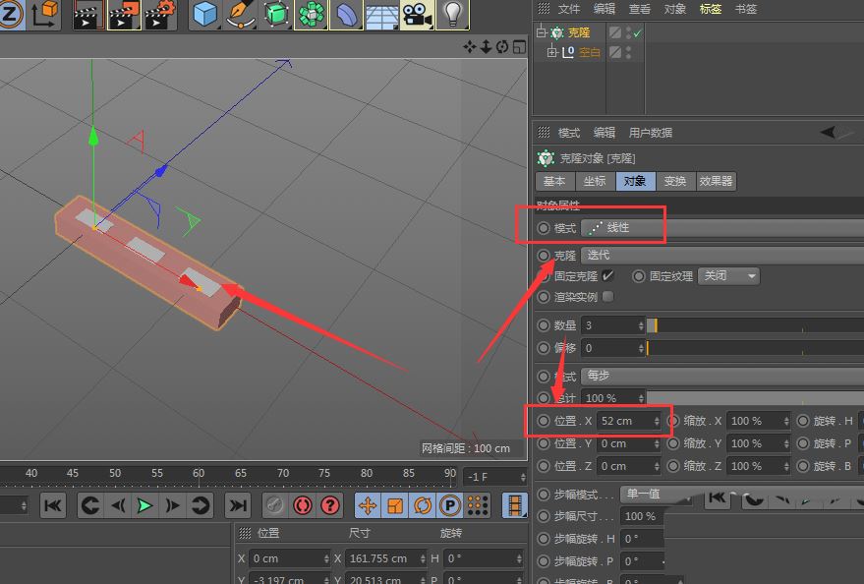Toggle green checkmark enabling 克隆 object
864x584 pixels.
pos(638,33)
